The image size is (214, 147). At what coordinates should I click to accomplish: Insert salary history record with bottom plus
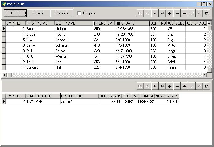coord(169,86)
